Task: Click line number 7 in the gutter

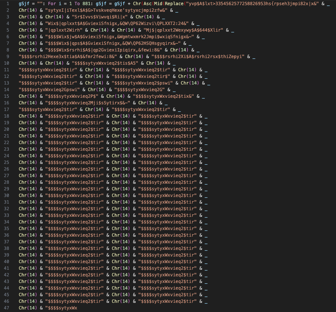Action: (x=8, y=43)
